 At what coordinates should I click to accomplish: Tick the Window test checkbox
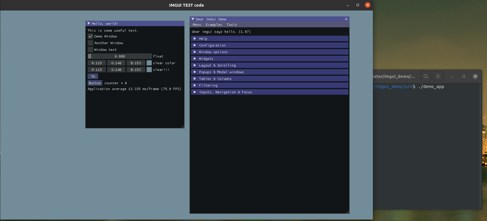pyautogui.click(x=91, y=50)
